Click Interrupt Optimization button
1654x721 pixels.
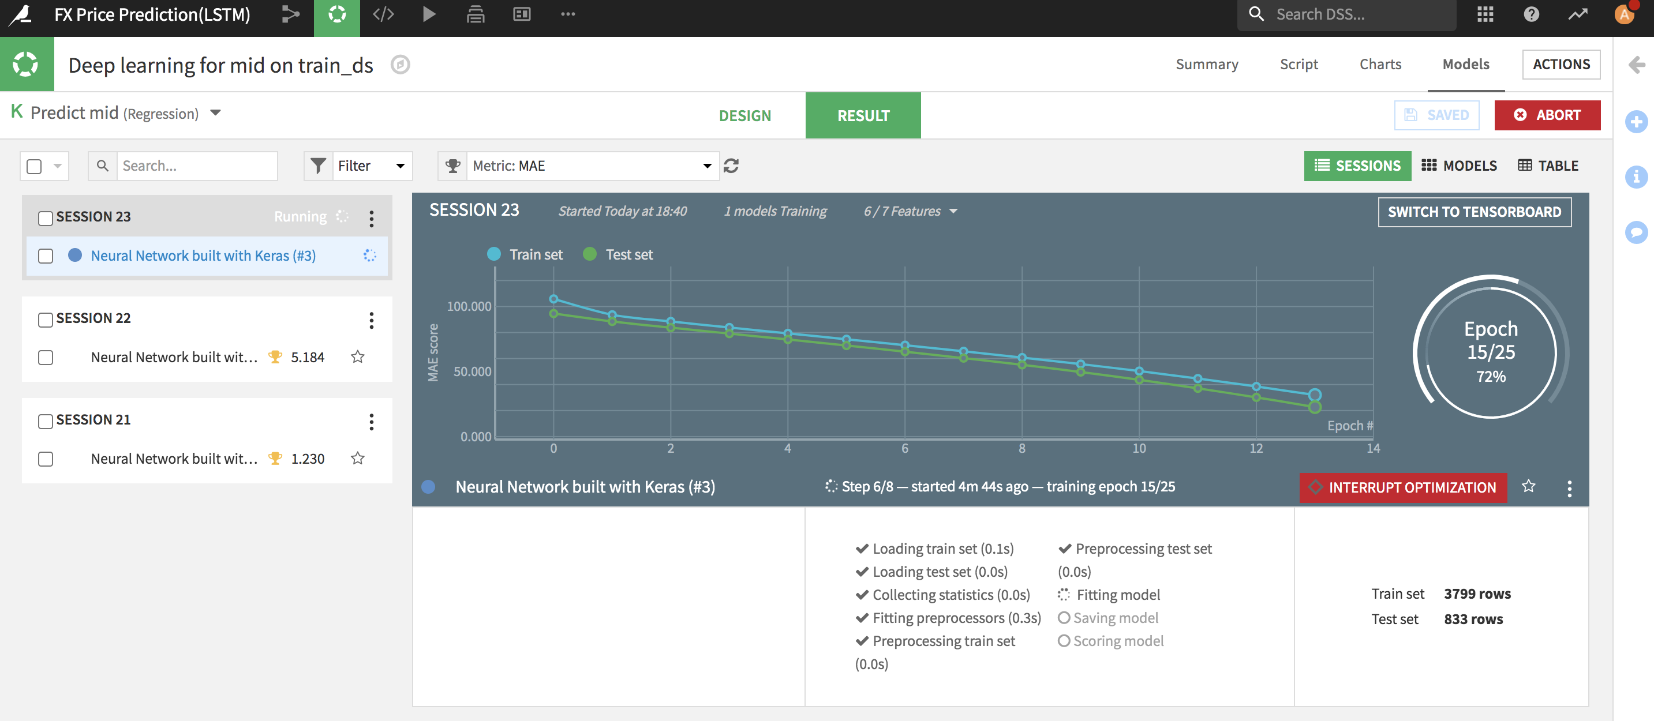coord(1403,487)
